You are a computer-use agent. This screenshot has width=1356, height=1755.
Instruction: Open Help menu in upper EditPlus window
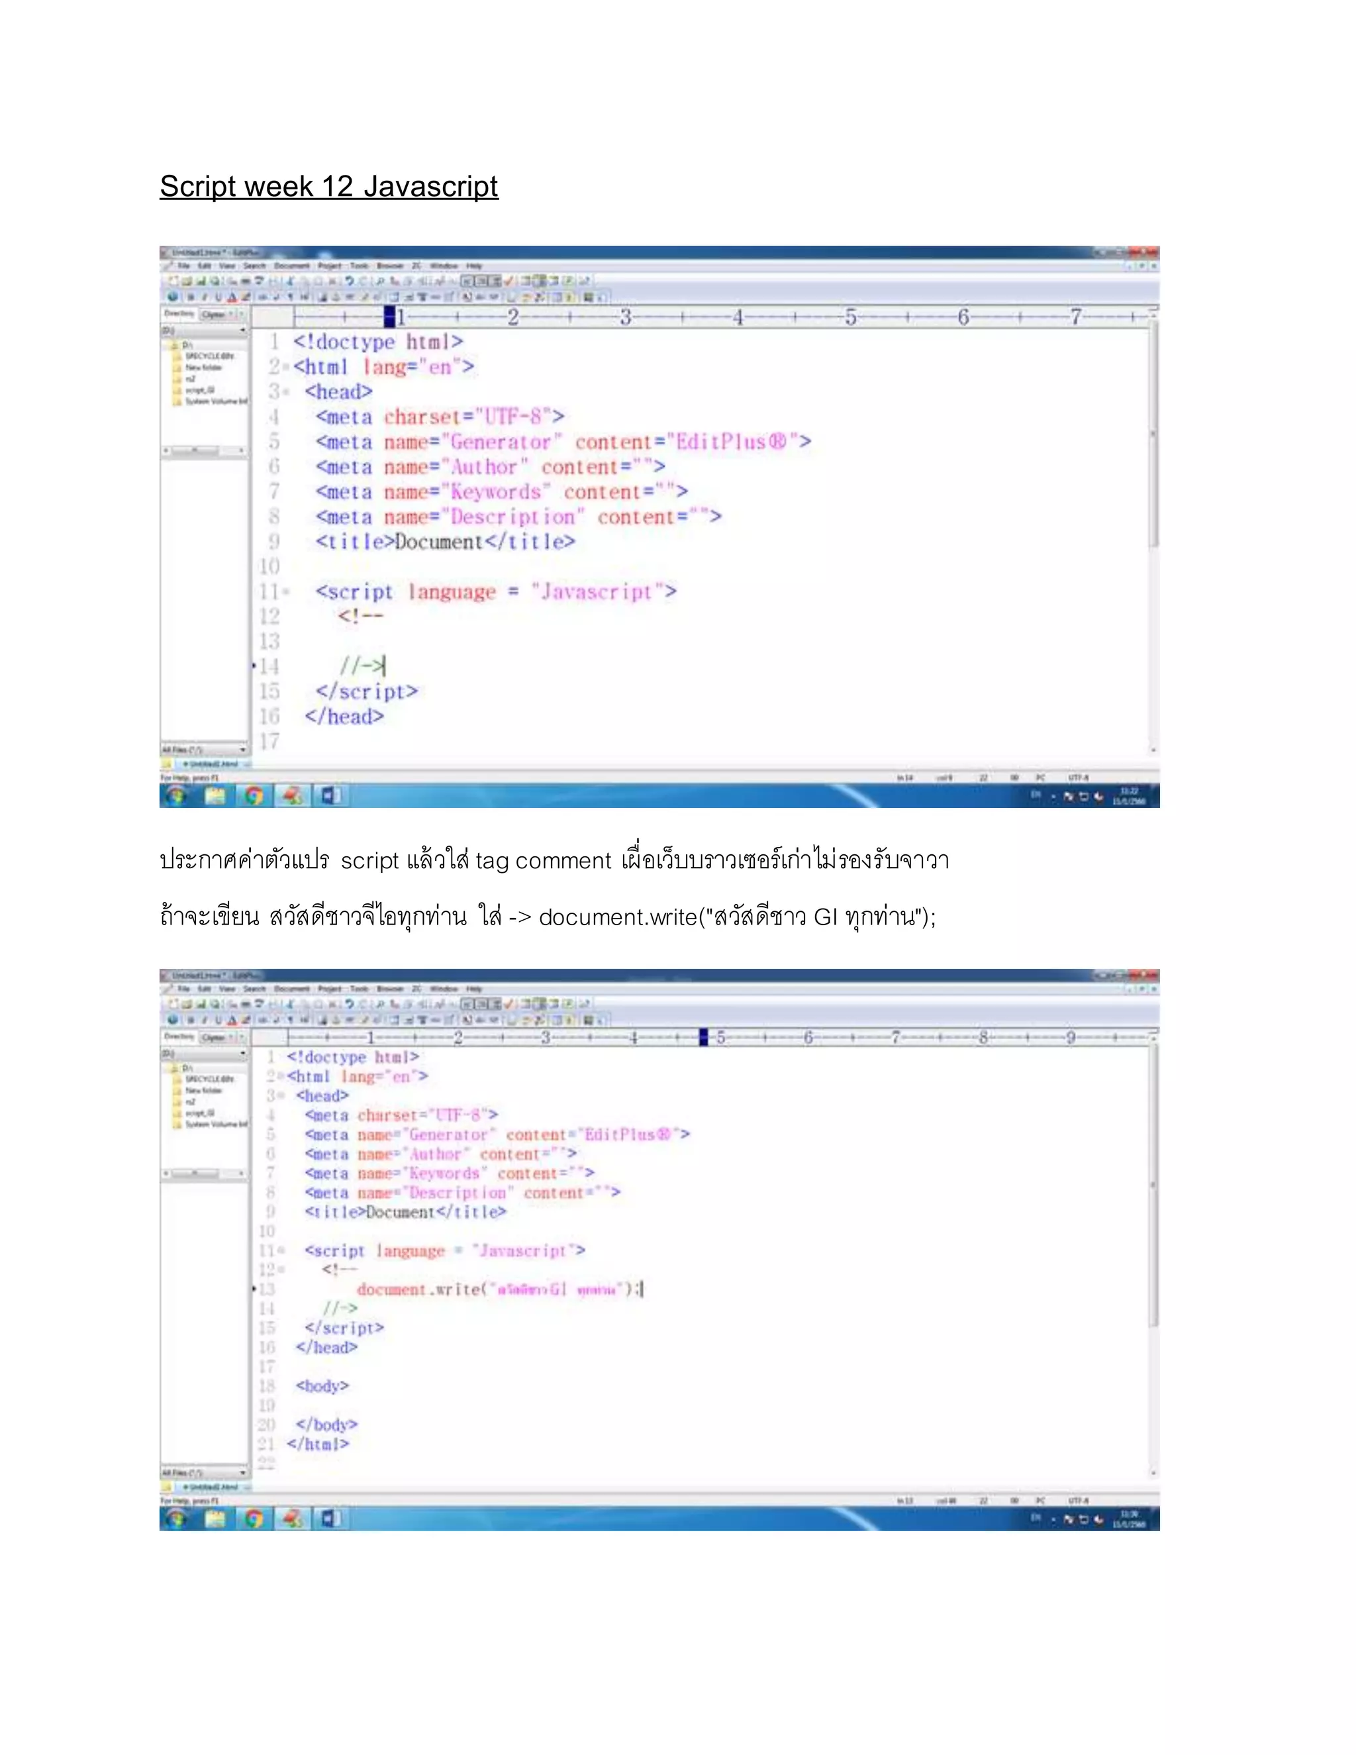coord(475,266)
